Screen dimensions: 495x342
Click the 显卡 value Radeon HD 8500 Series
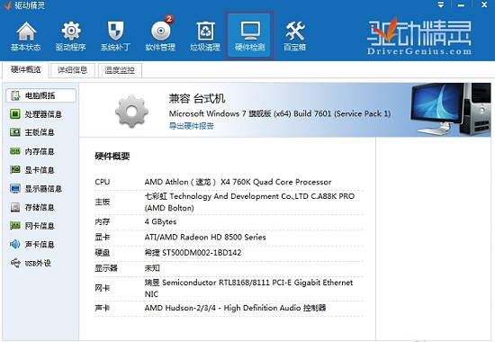205,238
